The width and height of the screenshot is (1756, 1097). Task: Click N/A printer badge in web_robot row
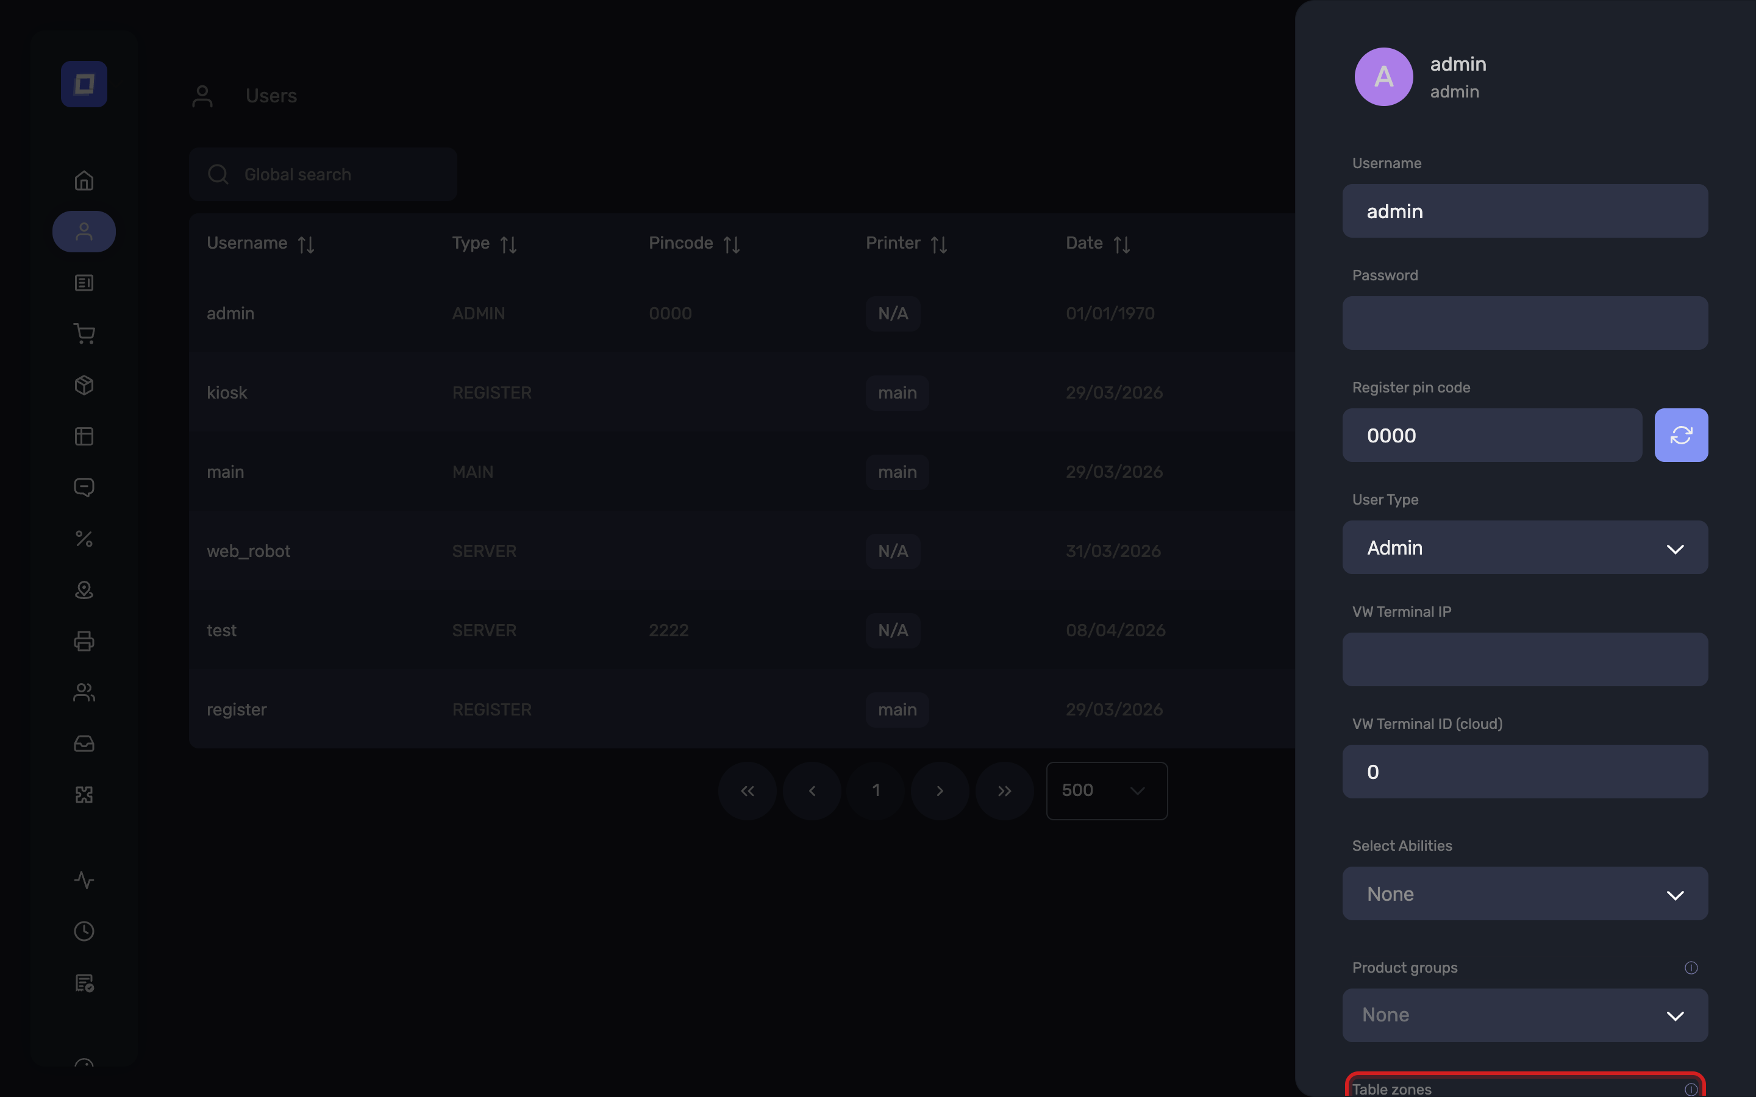893,552
